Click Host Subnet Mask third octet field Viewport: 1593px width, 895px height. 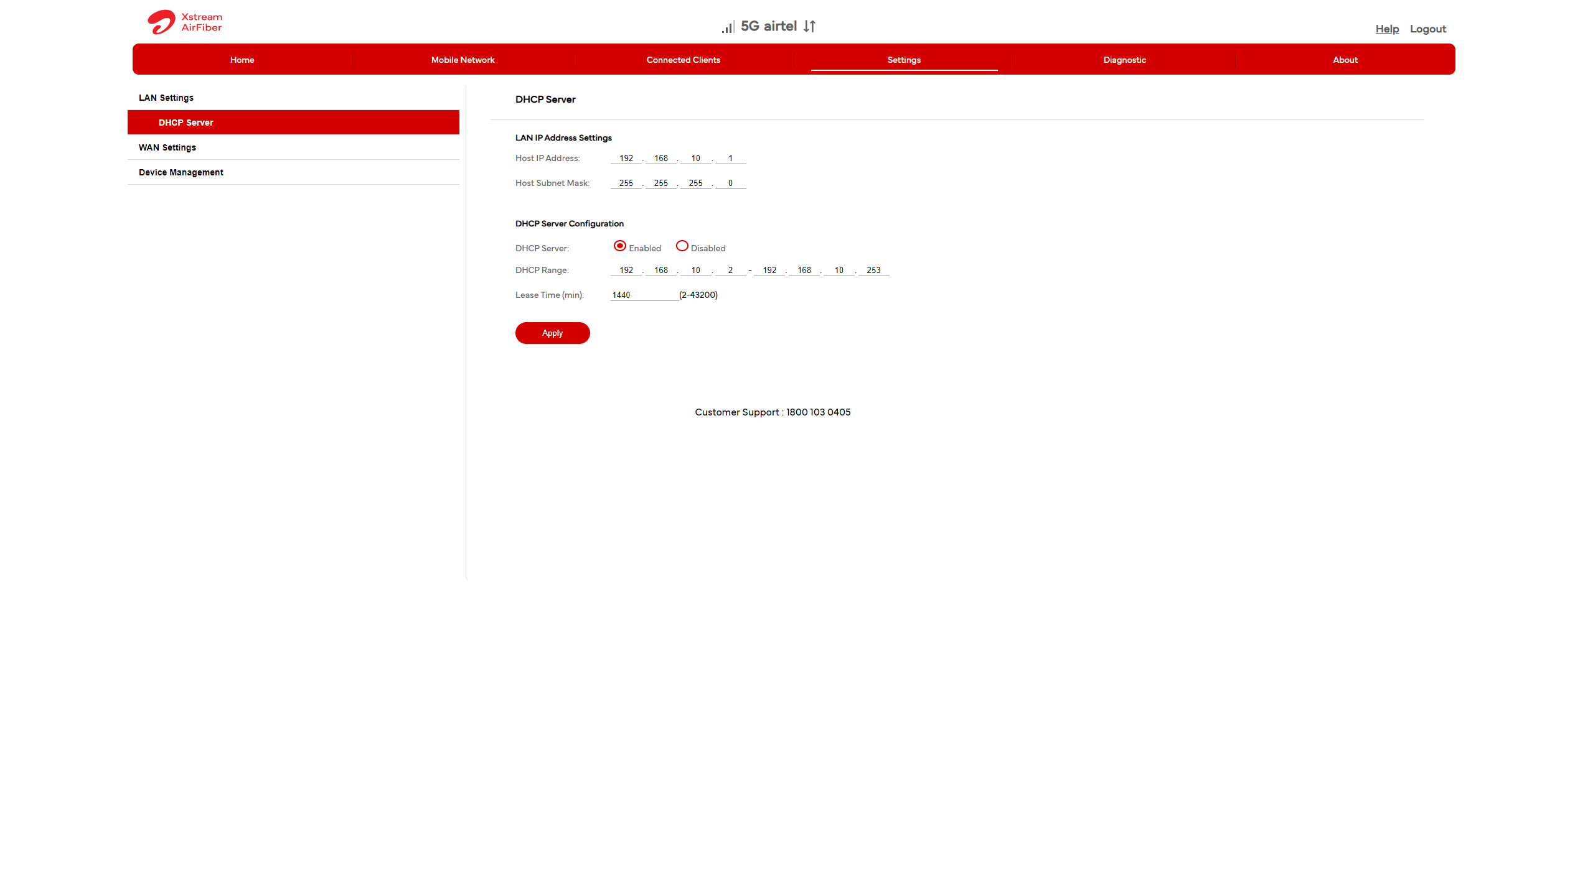click(695, 183)
